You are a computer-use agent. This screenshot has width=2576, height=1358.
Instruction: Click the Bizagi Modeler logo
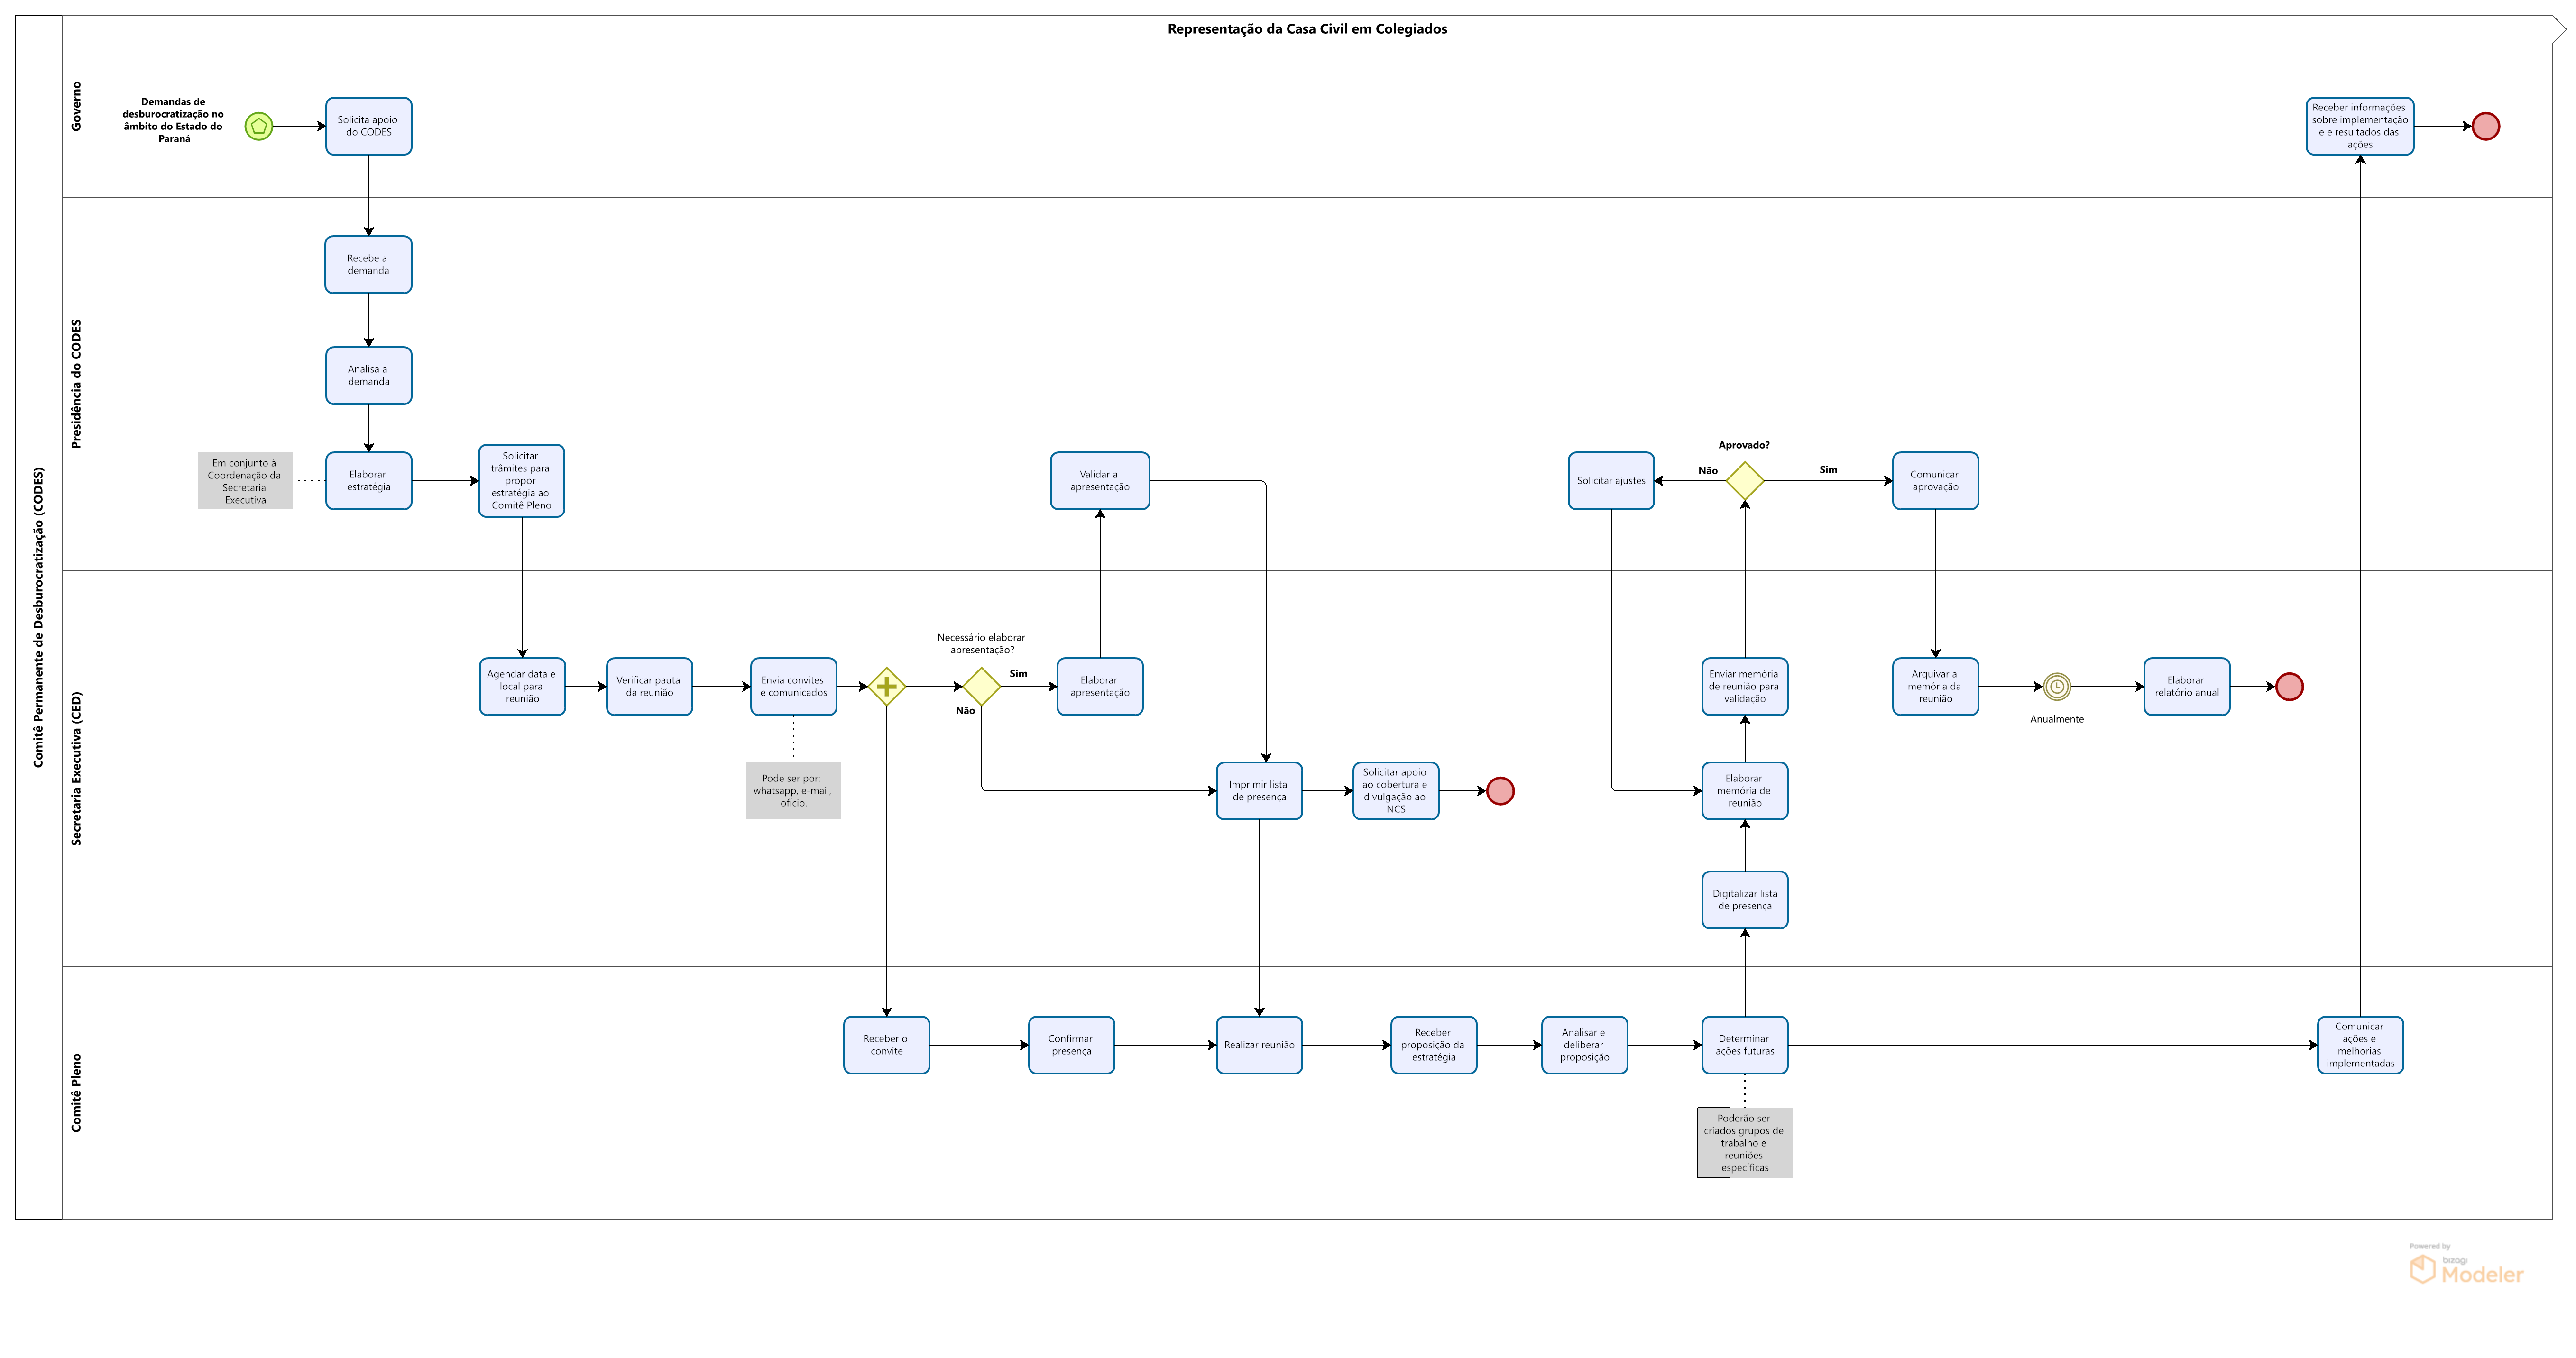click(2466, 1265)
